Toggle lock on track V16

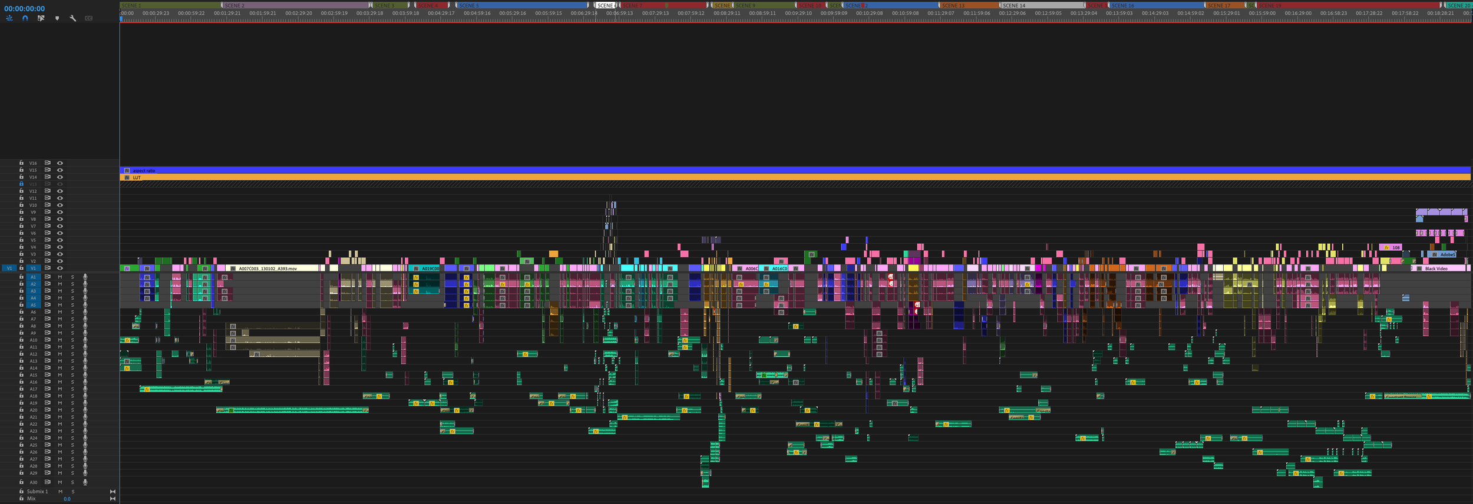click(x=21, y=163)
